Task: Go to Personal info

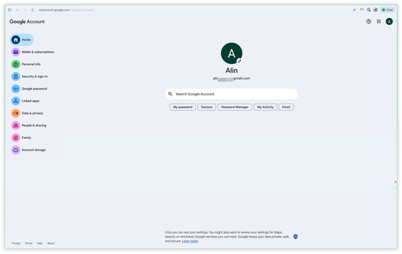Action: [26, 64]
